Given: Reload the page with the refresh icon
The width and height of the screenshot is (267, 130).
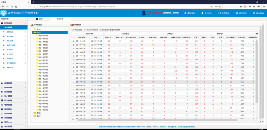Looking at the screenshot, I should point(12,6).
